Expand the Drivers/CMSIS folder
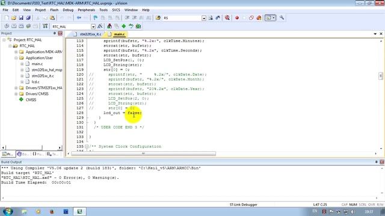 [x=16, y=94]
